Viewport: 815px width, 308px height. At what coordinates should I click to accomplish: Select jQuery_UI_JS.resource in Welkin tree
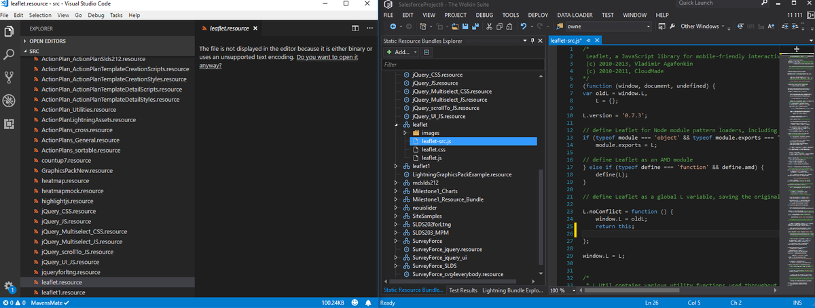coord(438,116)
